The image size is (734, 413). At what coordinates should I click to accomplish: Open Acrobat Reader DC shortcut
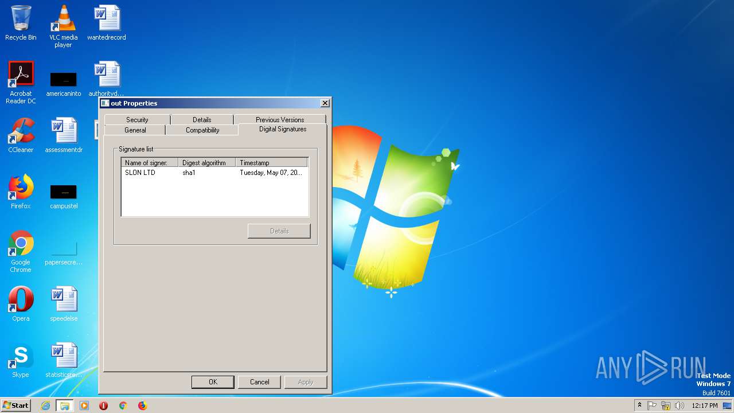point(21,82)
